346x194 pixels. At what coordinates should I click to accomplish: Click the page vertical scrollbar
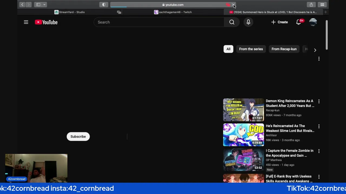coord(327,35)
